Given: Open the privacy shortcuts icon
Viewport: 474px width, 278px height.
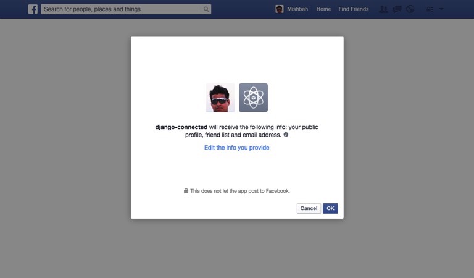Looking at the screenshot, I should (x=430, y=9).
